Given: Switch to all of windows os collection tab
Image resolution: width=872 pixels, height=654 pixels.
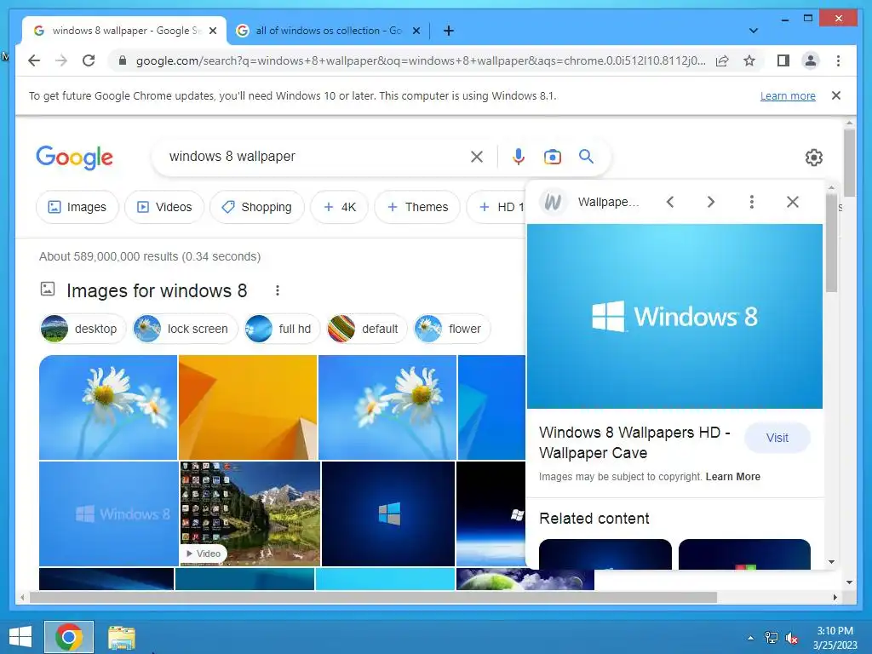Looking at the screenshot, I should point(328,31).
